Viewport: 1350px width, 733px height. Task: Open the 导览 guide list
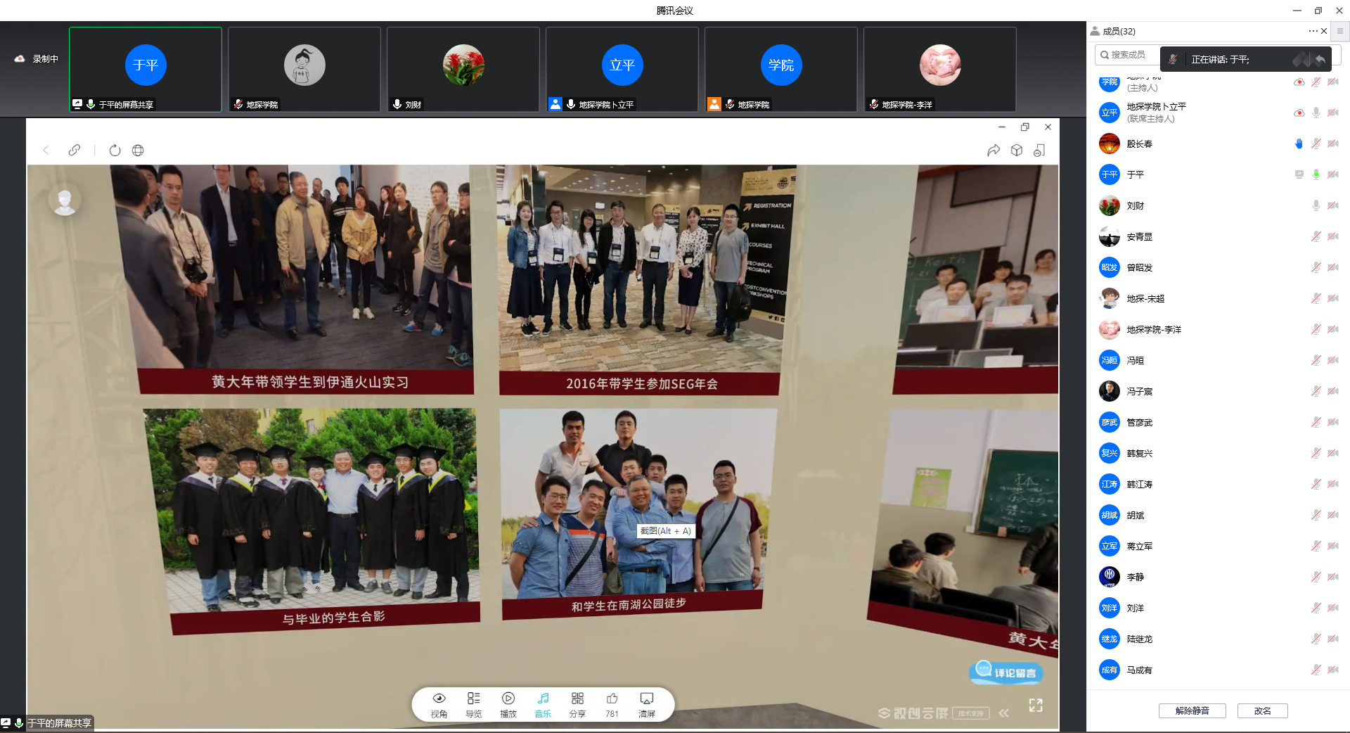click(x=473, y=704)
